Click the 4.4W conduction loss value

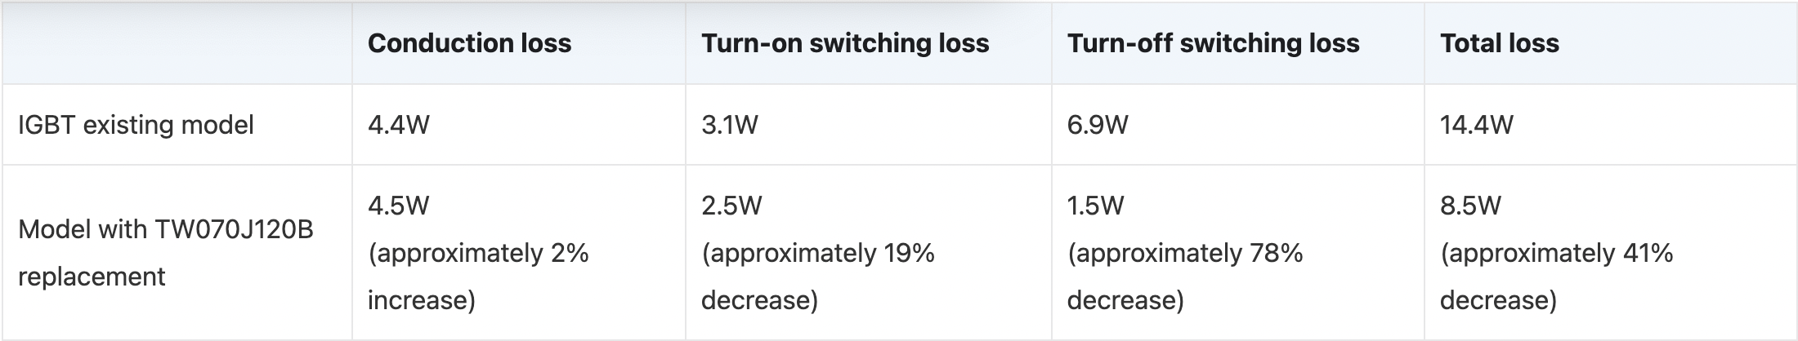(398, 125)
